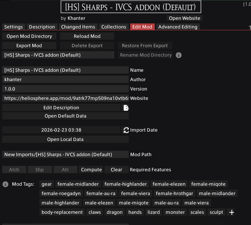This screenshot has height=225, width=251.
Task: Toggle the Atch required feature
Action: [x=14, y=170]
